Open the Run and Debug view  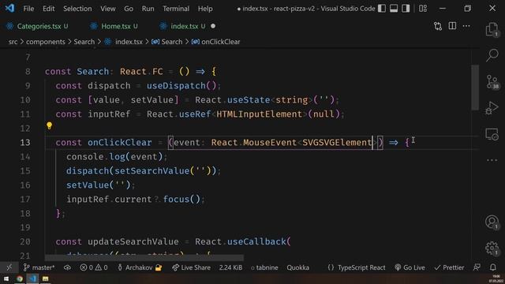[x=492, y=107]
